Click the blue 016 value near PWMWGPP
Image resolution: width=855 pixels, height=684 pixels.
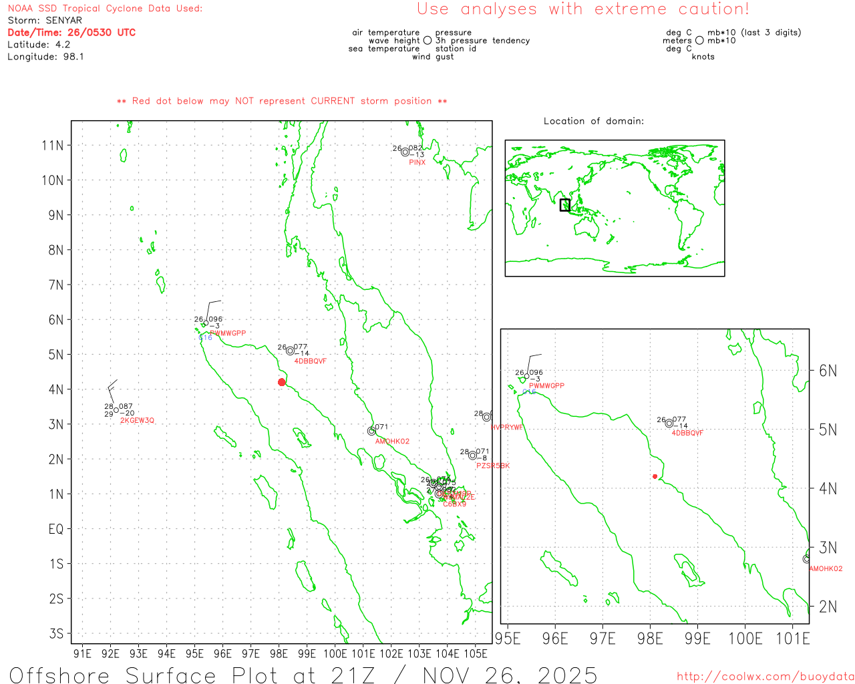click(206, 338)
